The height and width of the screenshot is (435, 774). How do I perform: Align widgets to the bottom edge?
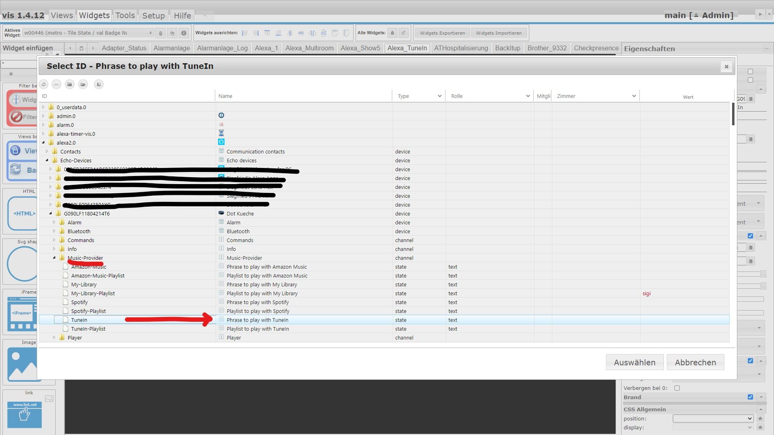[x=279, y=33]
